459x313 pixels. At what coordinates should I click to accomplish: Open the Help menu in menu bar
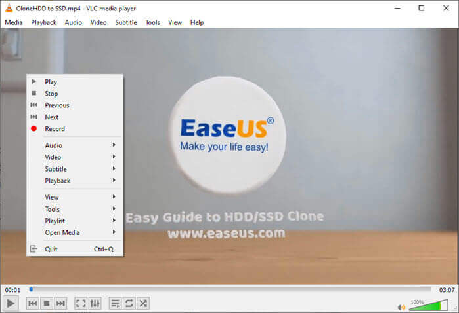[197, 22]
